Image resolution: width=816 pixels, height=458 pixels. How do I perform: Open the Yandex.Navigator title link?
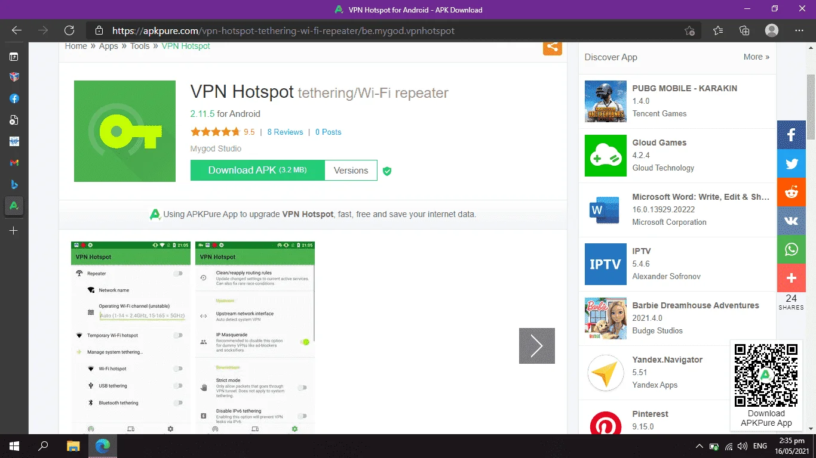(667, 360)
